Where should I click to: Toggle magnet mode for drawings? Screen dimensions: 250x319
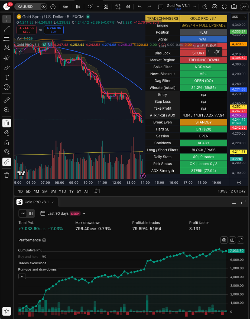click(7, 123)
